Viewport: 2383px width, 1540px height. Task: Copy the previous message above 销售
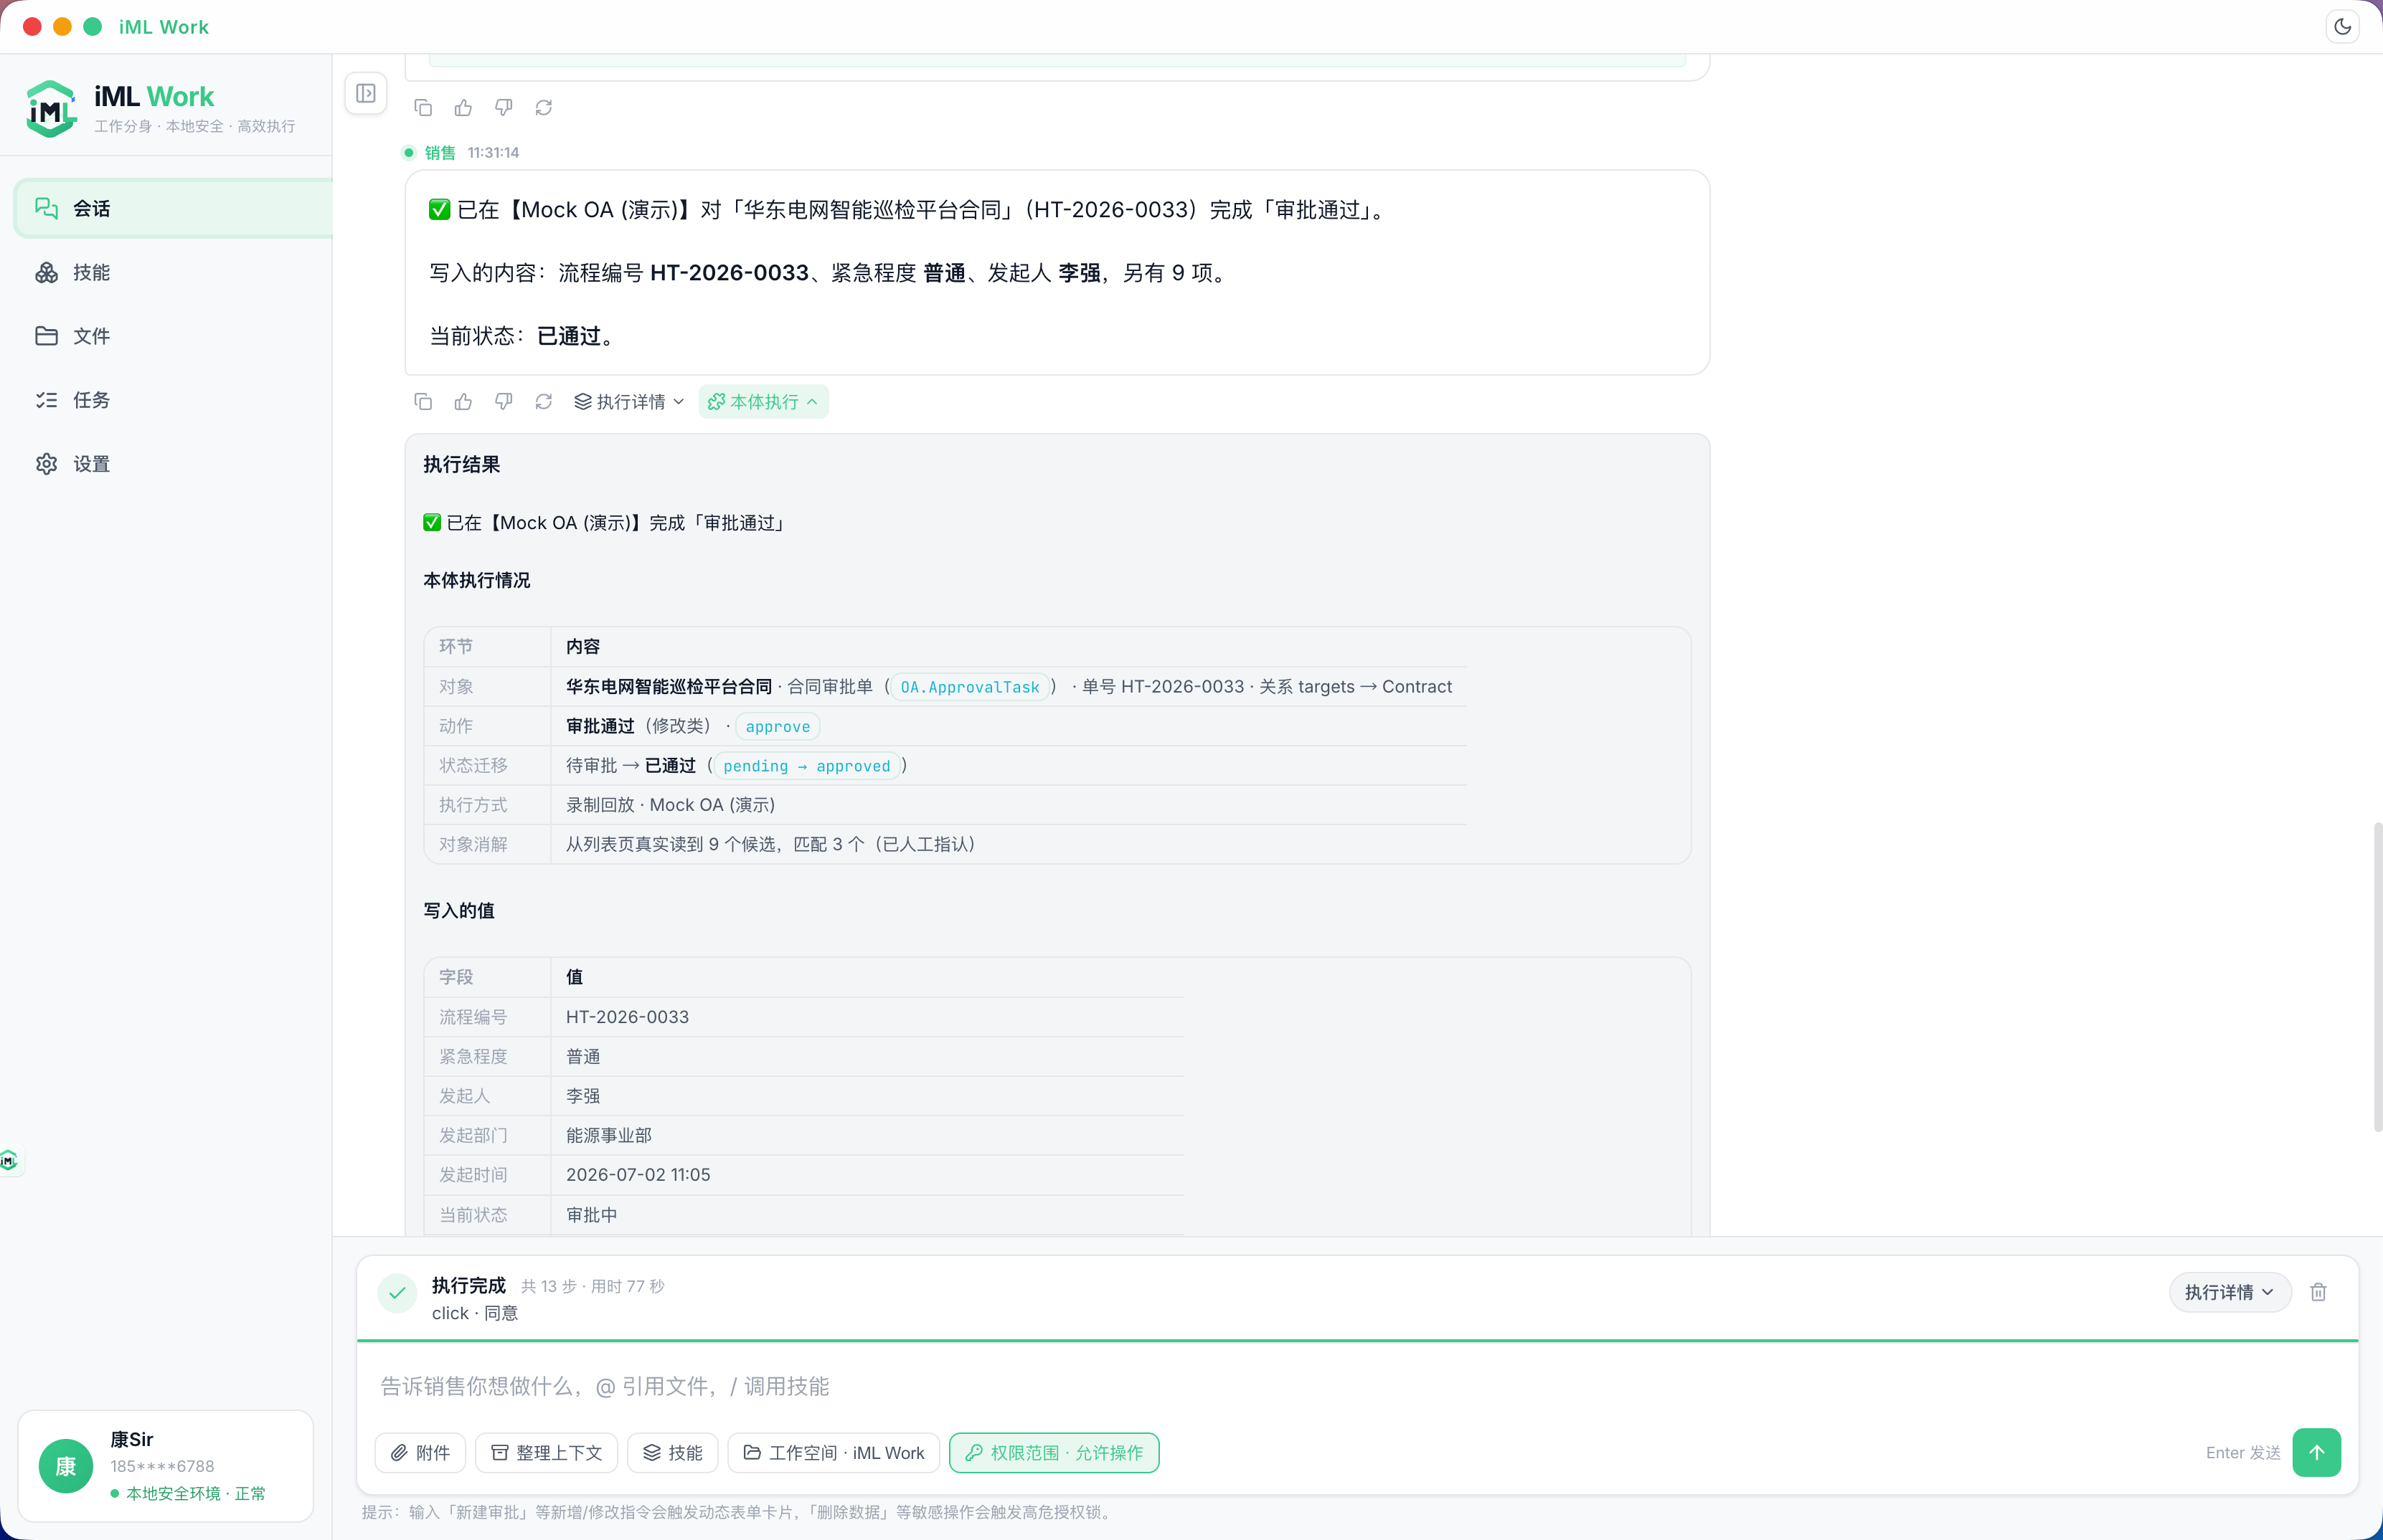pyautogui.click(x=423, y=107)
